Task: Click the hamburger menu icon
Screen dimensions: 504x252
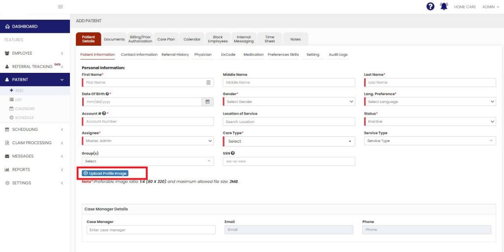Action: click(60, 6)
